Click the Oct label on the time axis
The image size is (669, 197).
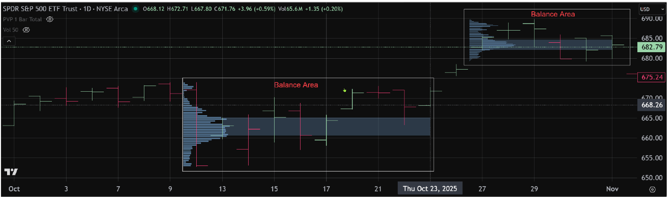point(14,188)
